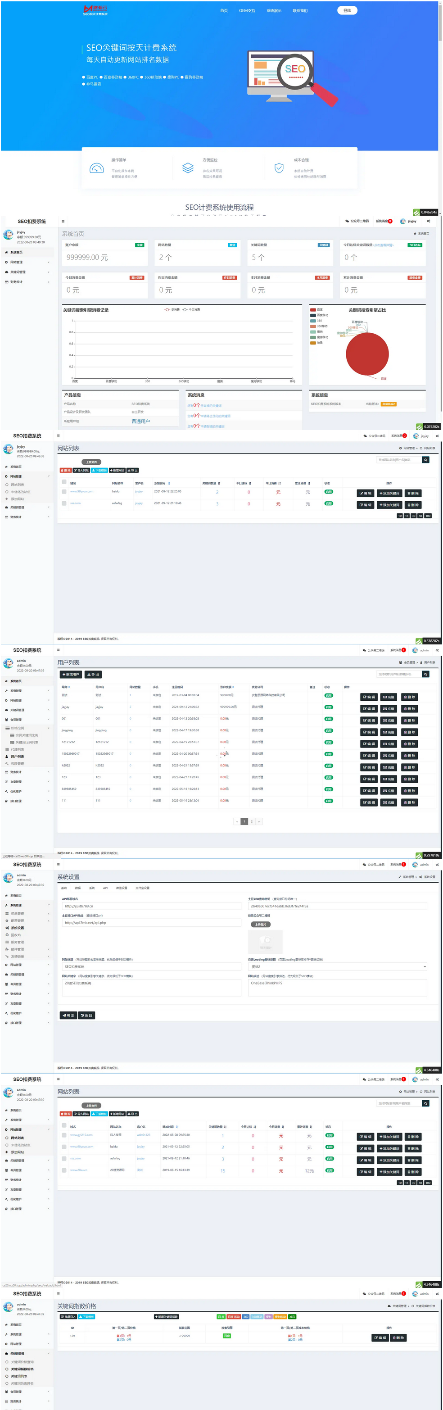Click the API部署域名 input field
This screenshot has width=443, height=1410.
coord(152,906)
